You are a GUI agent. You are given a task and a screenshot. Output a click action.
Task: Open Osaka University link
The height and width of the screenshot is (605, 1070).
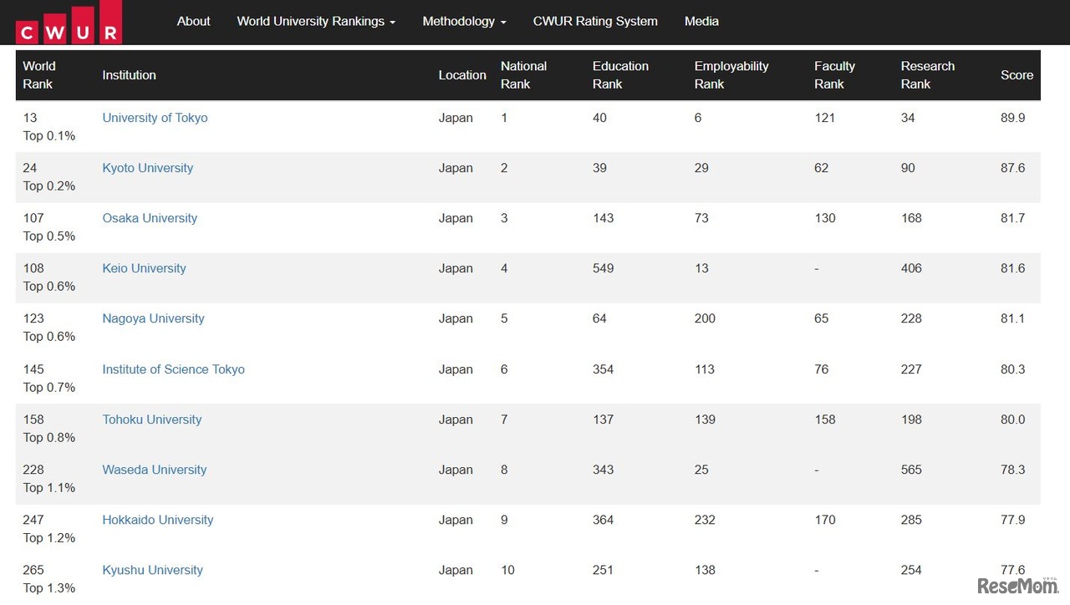[x=150, y=218]
